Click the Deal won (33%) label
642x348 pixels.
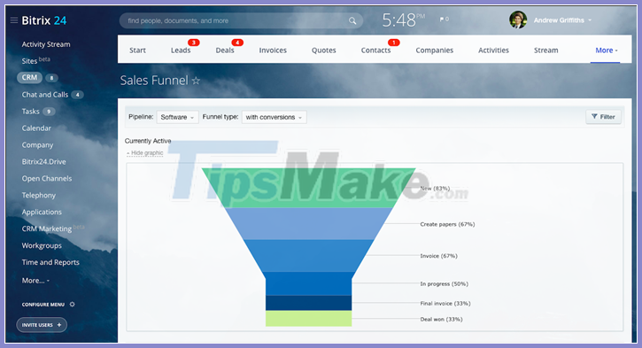pos(441,320)
